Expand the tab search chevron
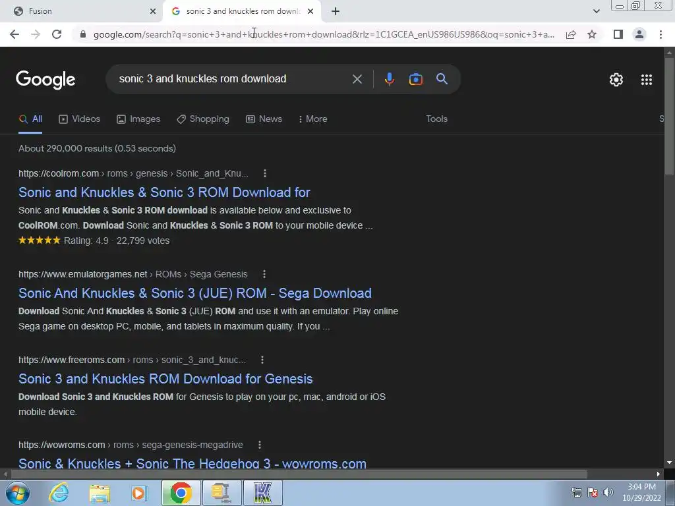 pyautogui.click(x=596, y=11)
